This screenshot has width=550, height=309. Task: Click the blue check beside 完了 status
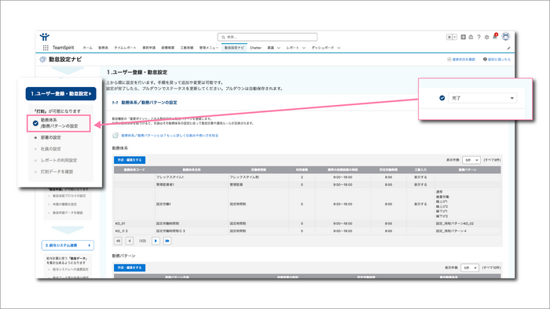tap(442, 98)
